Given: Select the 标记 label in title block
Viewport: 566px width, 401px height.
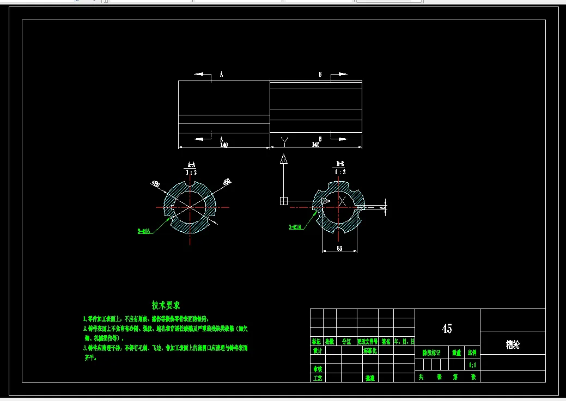Looking at the screenshot, I should [317, 341].
